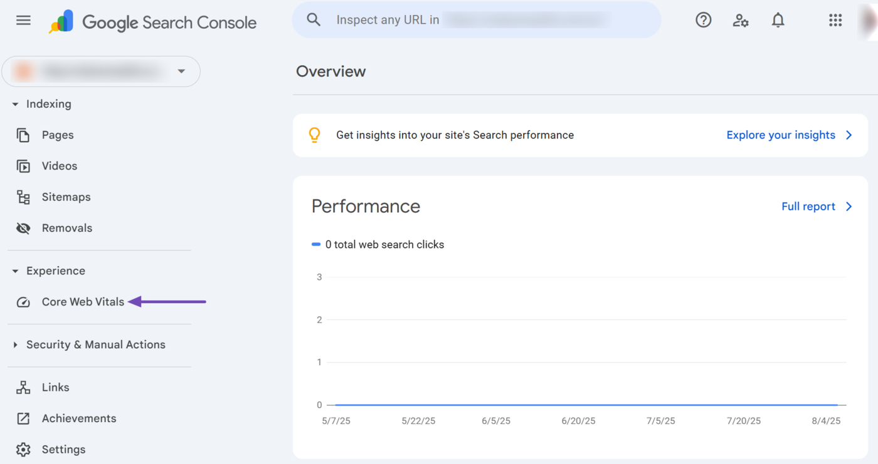
Task: Collapse the Indexing section
Action: (16, 105)
